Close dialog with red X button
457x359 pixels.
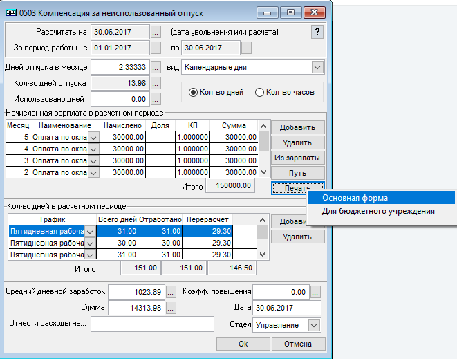point(315,13)
